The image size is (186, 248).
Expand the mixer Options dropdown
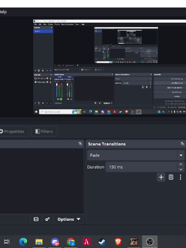[x=69, y=219]
